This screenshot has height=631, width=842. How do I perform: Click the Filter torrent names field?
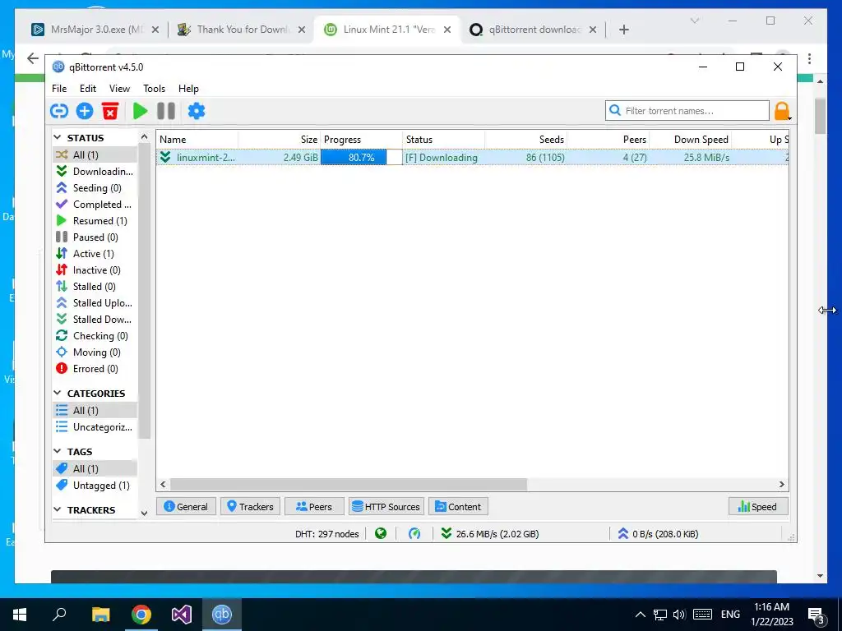(687, 111)
